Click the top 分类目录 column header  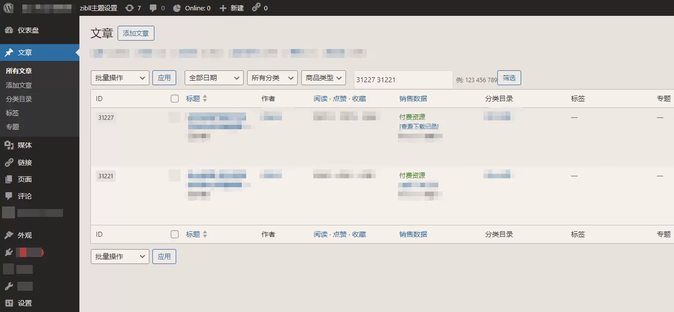click(x=499, y=99)
